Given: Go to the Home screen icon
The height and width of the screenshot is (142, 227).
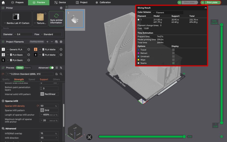Looking at the screenshot, I should [x=3, y=3].
